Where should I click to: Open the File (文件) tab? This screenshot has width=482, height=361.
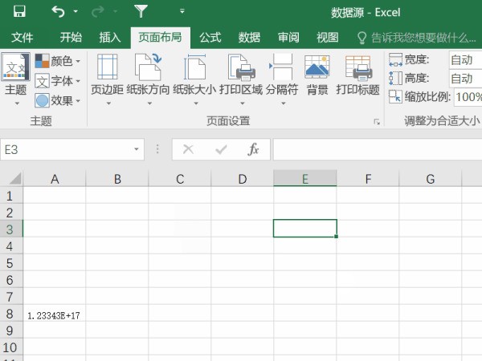(x=22, y=38)
